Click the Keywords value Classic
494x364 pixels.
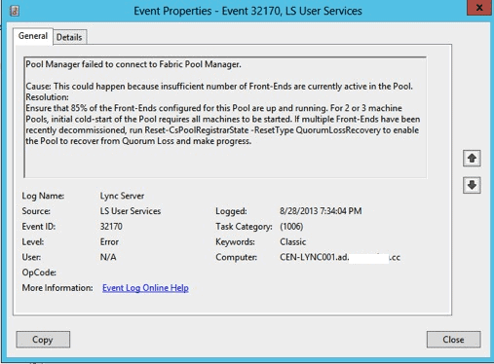(x=293, y=241)
